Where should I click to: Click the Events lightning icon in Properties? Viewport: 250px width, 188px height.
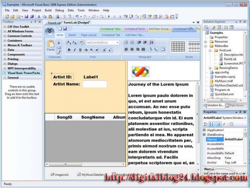pyautogui.click(x=224, y=124)
